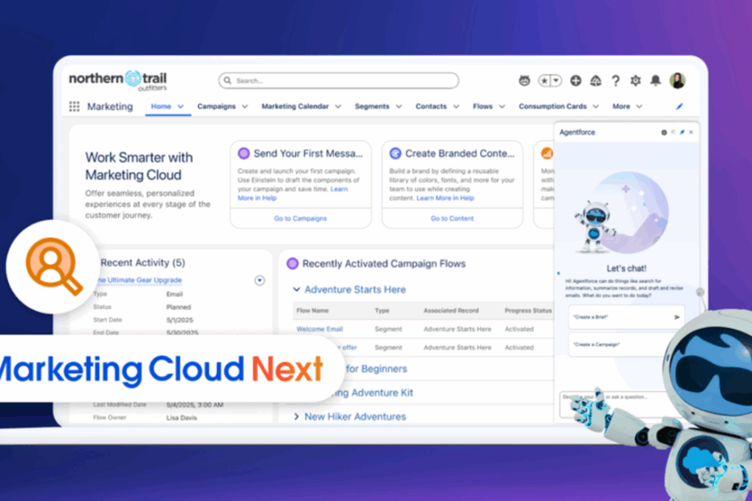752x501 pixels.
Task: Click the Associated Record column header
Action: click(x=451, y=310)
